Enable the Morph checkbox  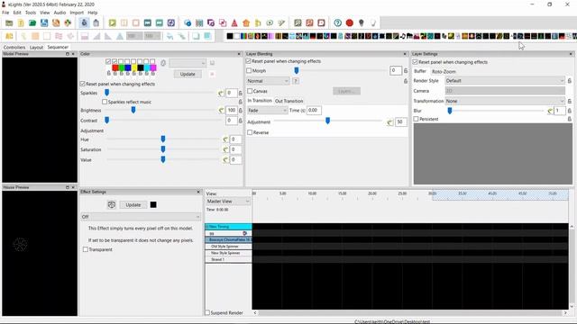(x=249, y=70)
